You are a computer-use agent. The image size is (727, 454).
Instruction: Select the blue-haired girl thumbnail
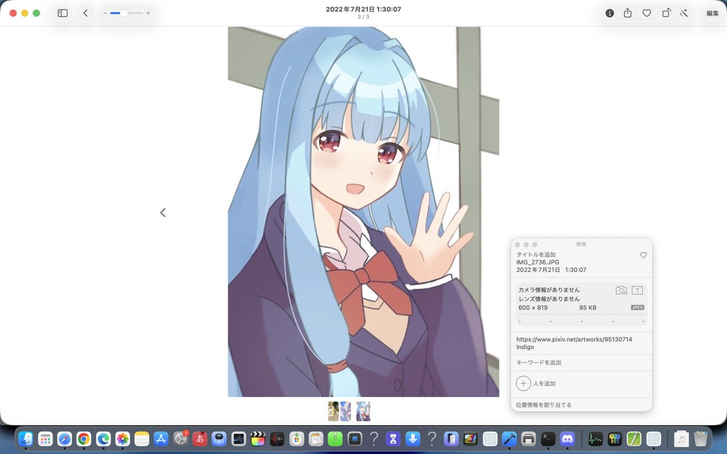point(363,411)
